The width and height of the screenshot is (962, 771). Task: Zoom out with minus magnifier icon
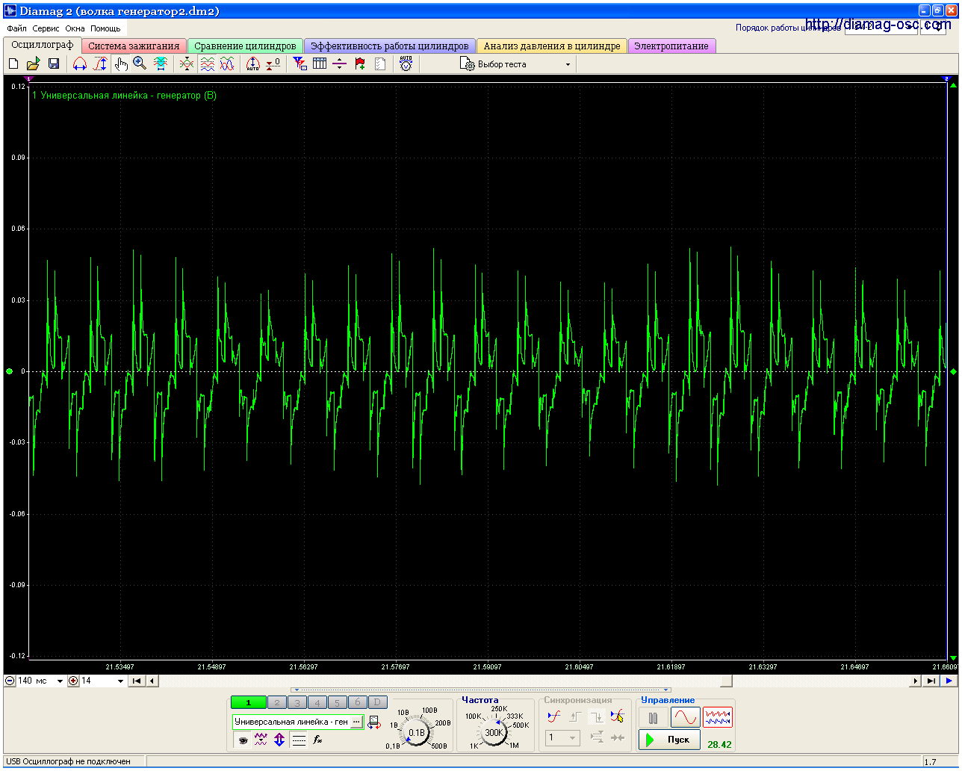point(10,681)
